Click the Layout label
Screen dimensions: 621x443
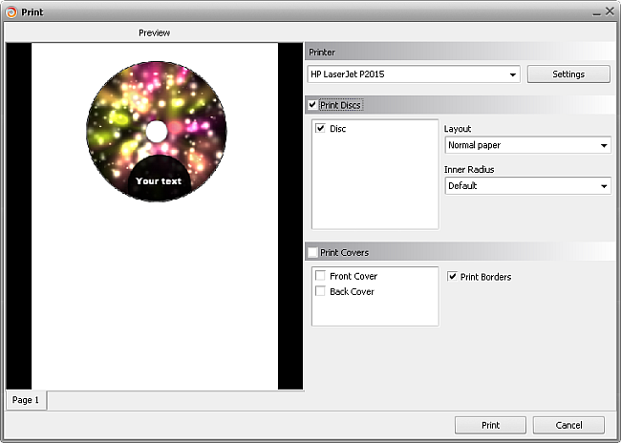click(x=458, y=129)
